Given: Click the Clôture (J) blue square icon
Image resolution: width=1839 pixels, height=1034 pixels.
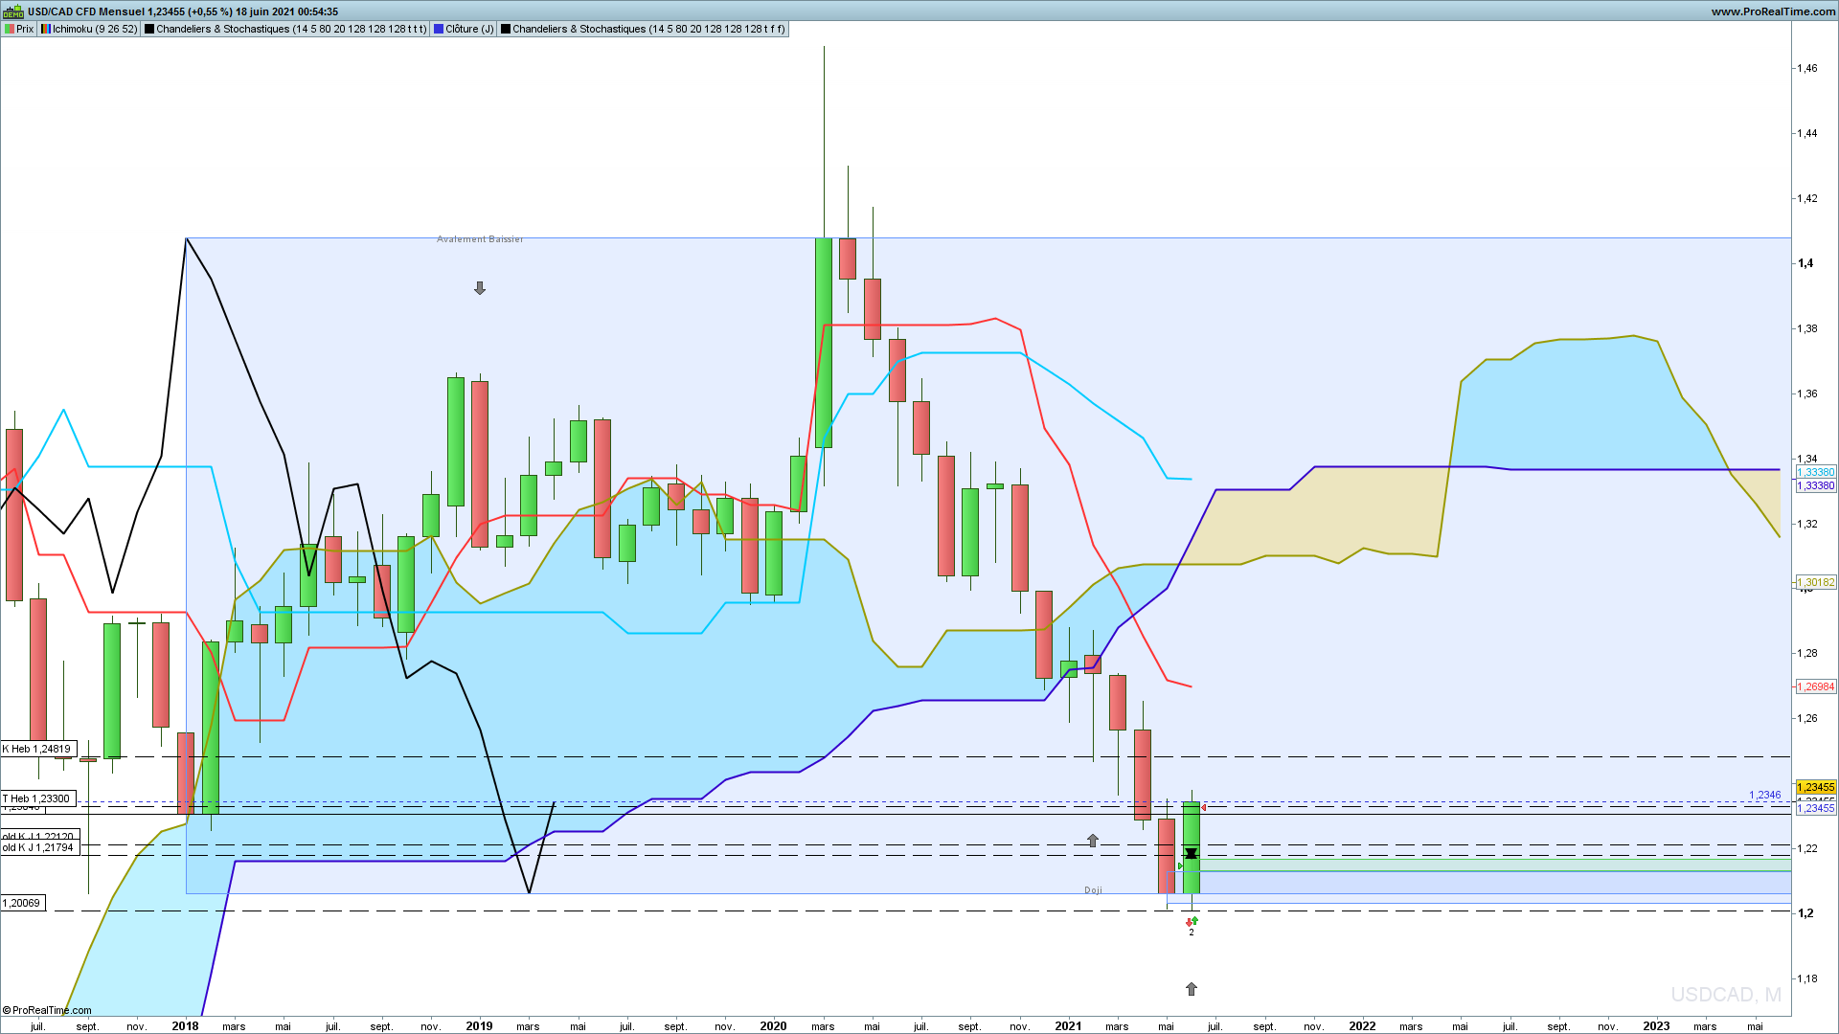Looking at the screenshot, I should (x=439, y=29).
